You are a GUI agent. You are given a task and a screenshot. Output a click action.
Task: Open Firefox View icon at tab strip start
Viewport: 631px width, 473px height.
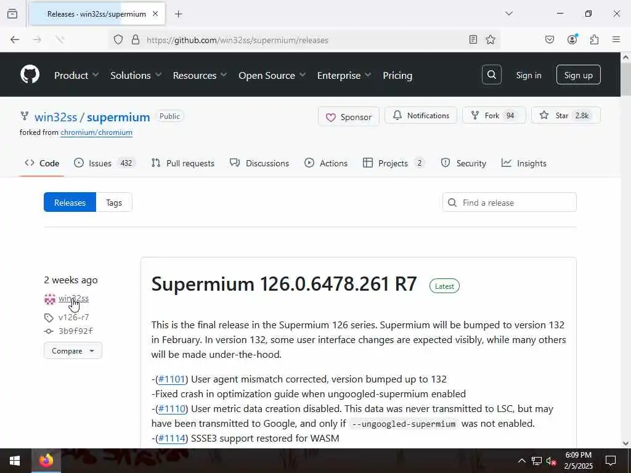click(x=12, y=14)
